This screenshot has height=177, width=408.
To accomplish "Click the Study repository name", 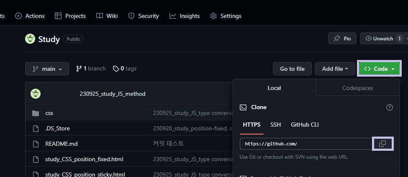I will [x=49, y=40].
